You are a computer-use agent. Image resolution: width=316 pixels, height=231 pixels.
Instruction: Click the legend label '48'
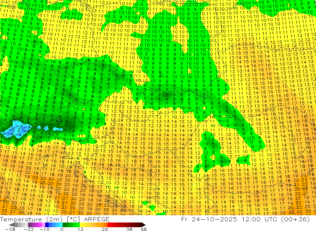144,229
